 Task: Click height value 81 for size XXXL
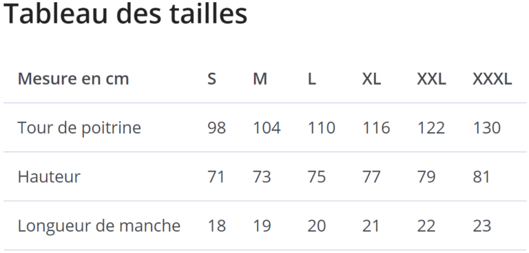[x=481, y=177]
